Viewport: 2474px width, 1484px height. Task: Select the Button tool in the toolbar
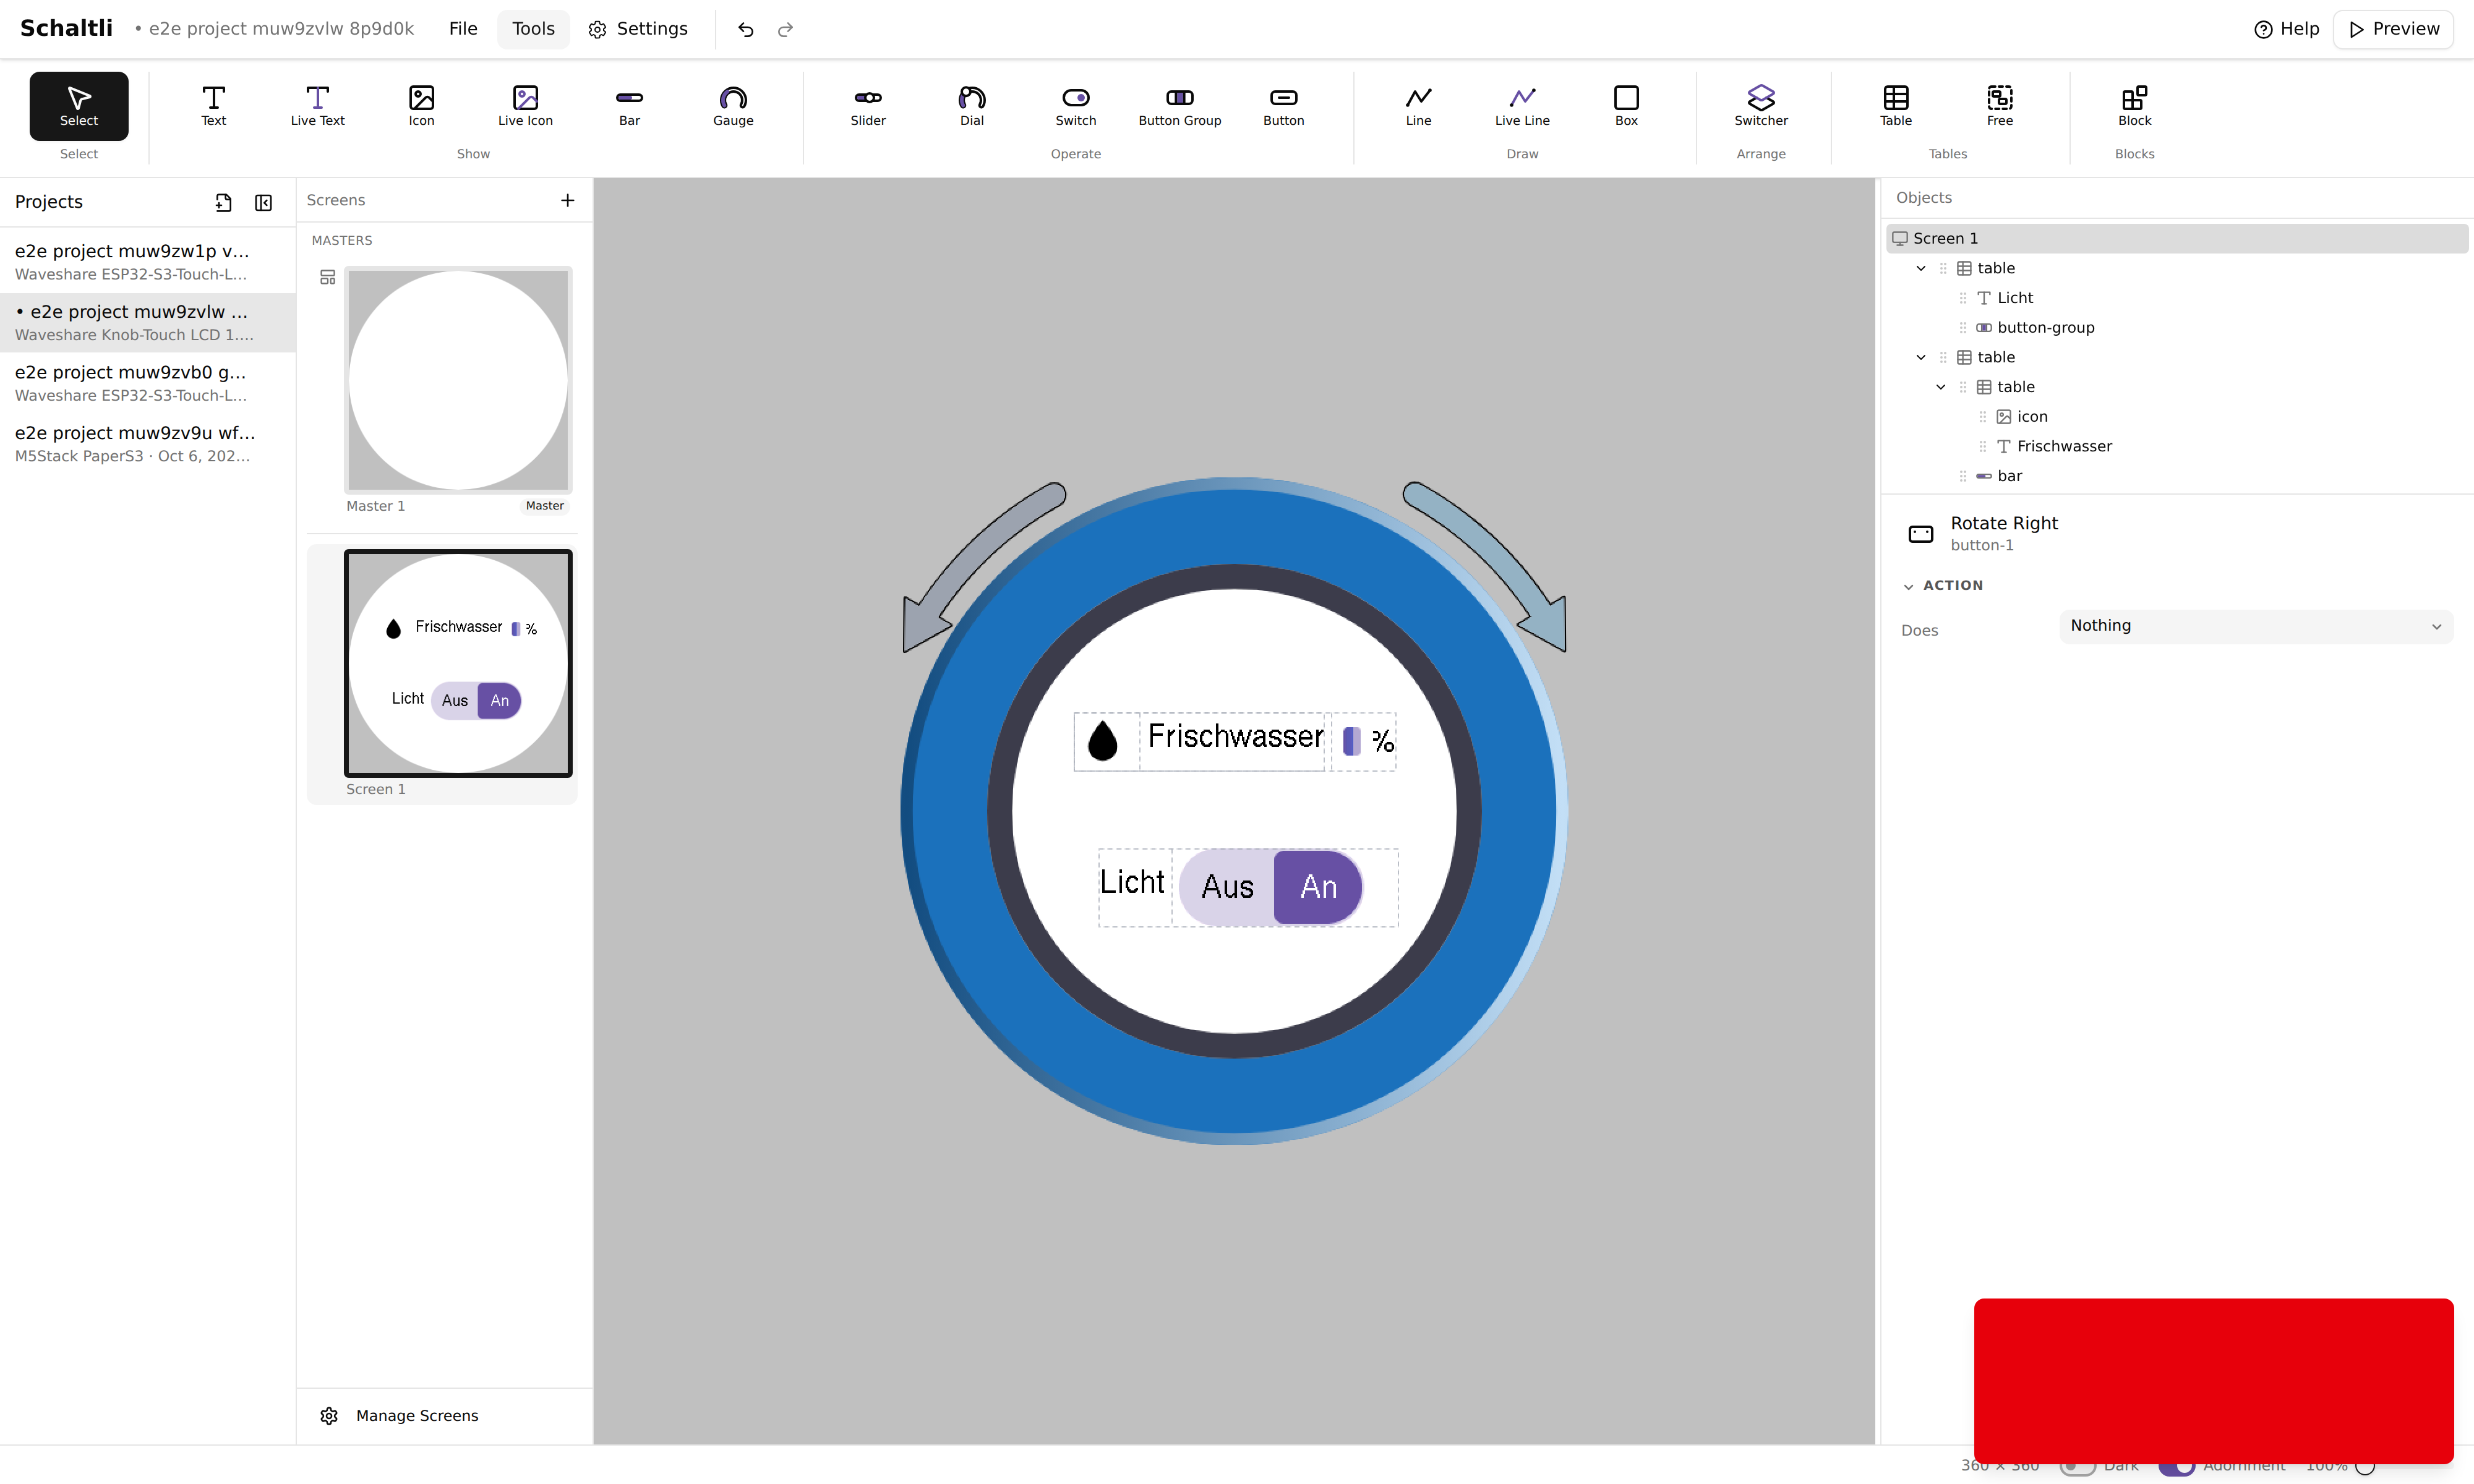click(1284, 106)
